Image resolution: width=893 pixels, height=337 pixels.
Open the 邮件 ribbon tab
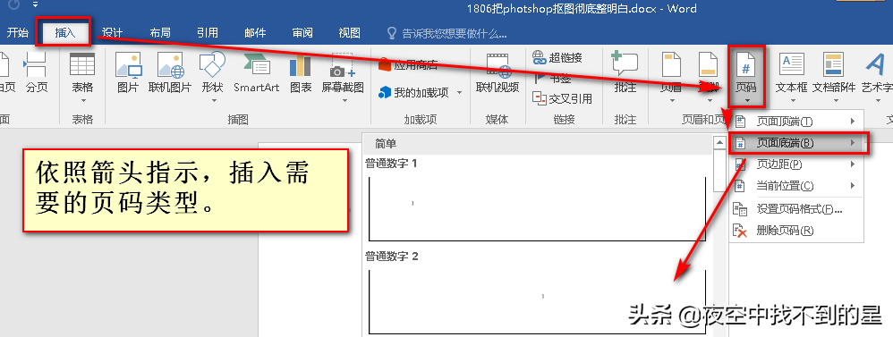click(x=255, y=33)
